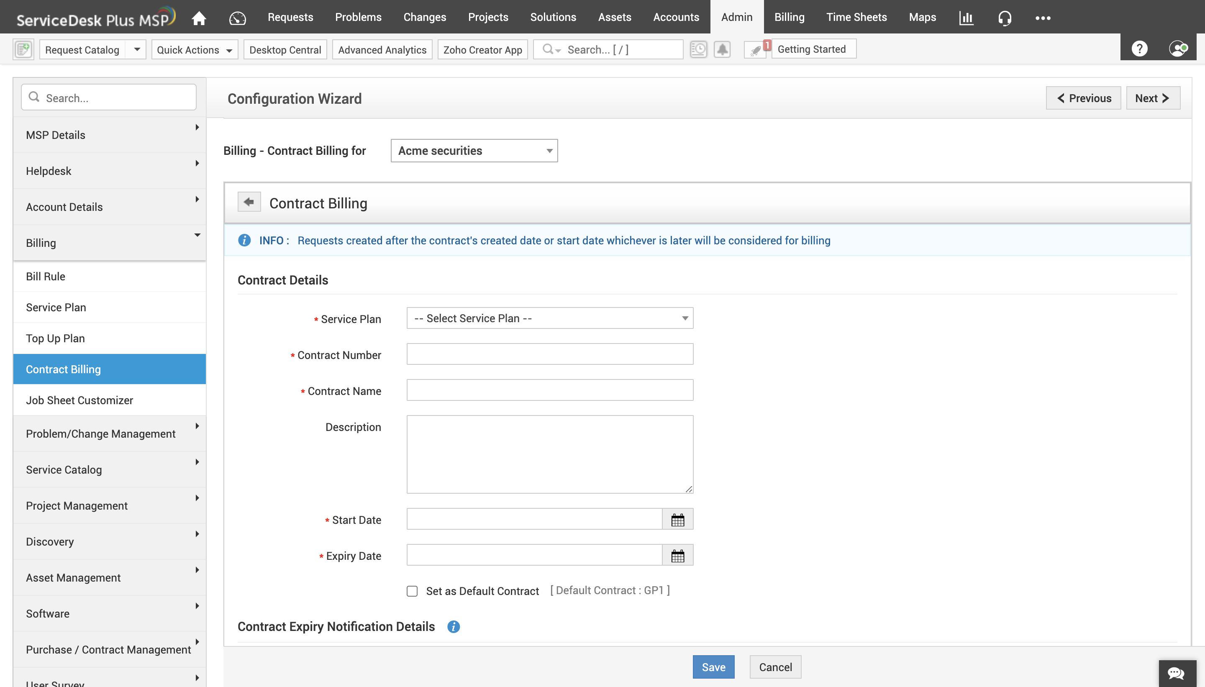Image resolution: width=1205 pixels, height=687 pixels.
Task: Click the info icon next to Contract Expiry Notification Details
Action: (x=454, y=627)
